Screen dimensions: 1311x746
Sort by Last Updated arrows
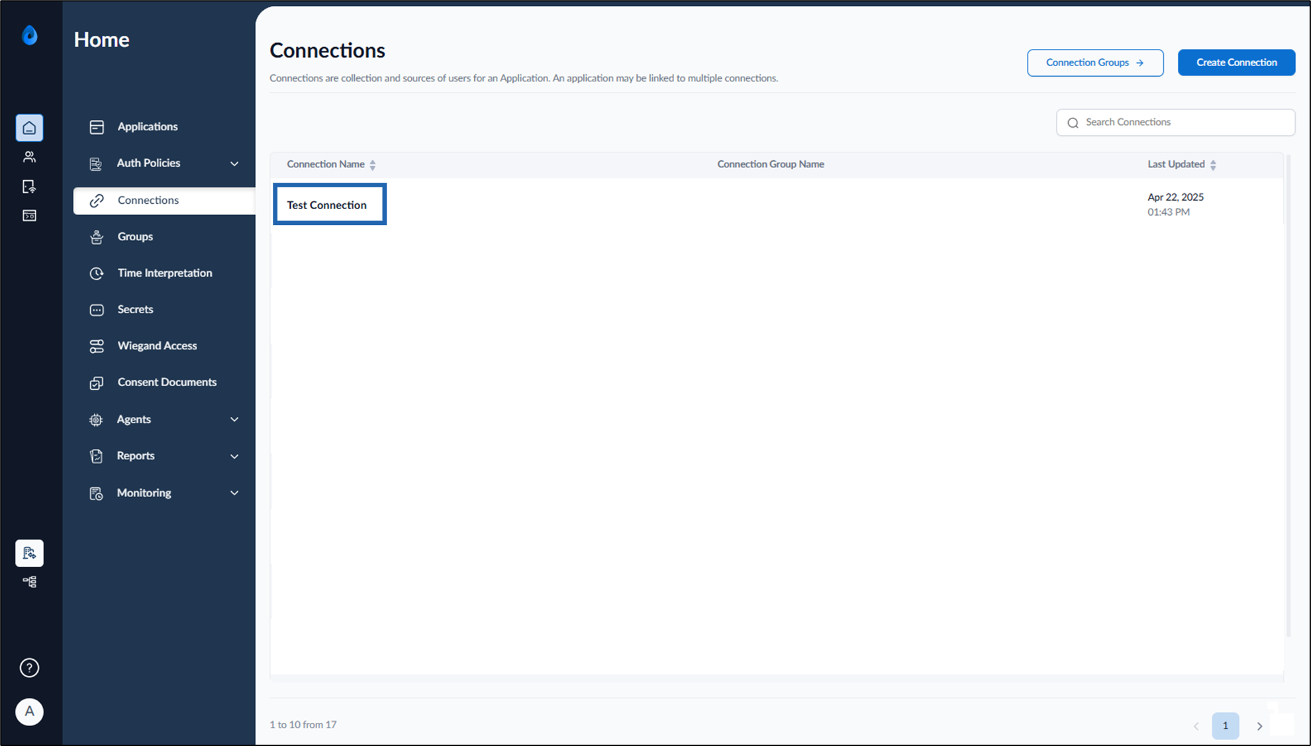[x=1213, y=165]
